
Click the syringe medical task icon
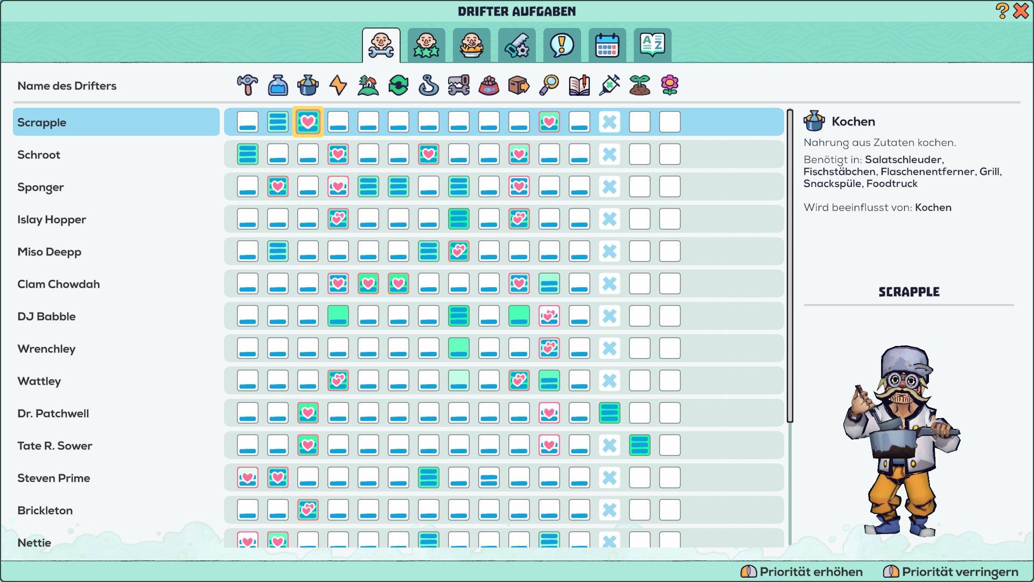click(610, 85)
